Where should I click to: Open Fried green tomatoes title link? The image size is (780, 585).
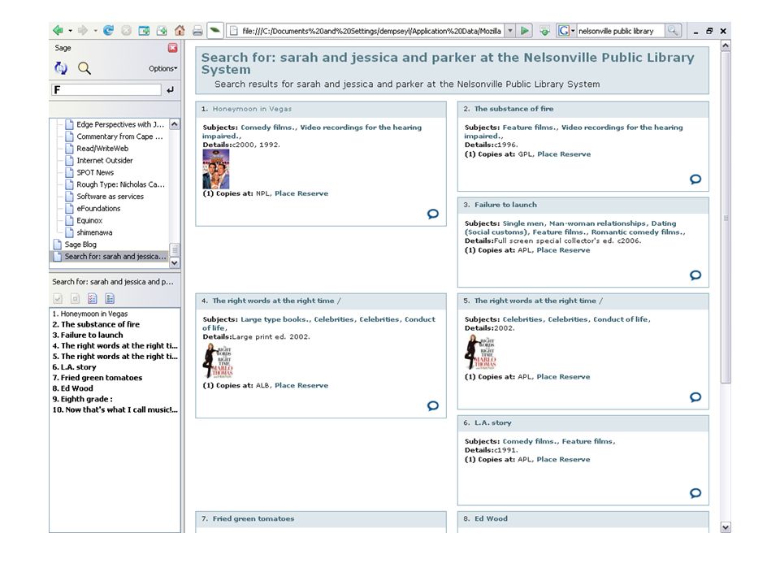(253, 519)
